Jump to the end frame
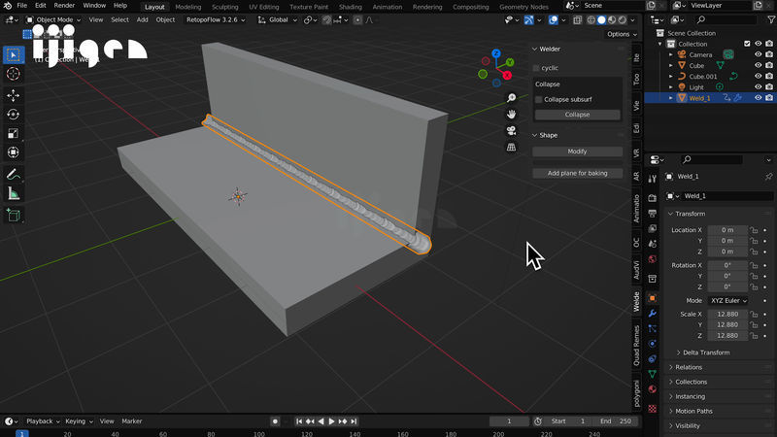 354,421
